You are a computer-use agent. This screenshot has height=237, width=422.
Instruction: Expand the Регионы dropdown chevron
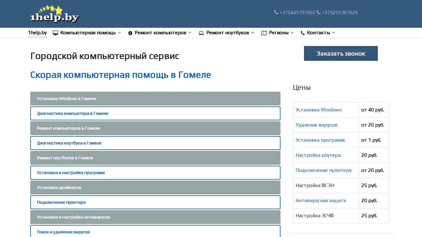click(x=292, y=33)
